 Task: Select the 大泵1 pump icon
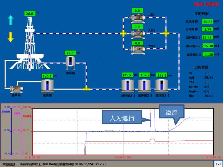pos(137,18)
